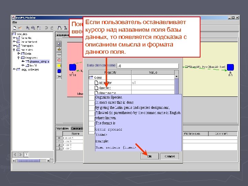This screenshot has height=186, width=248.
Task: Click the Value column header
Action: click(153, 72)
